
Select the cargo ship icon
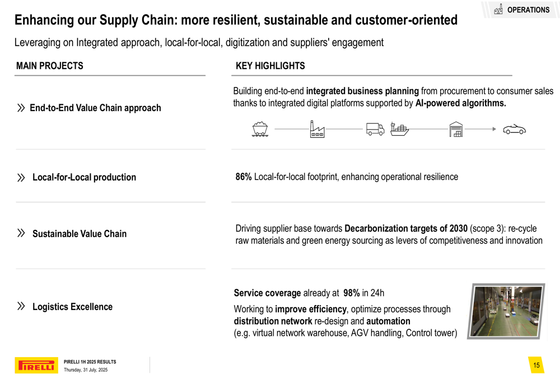pos(399,129)
